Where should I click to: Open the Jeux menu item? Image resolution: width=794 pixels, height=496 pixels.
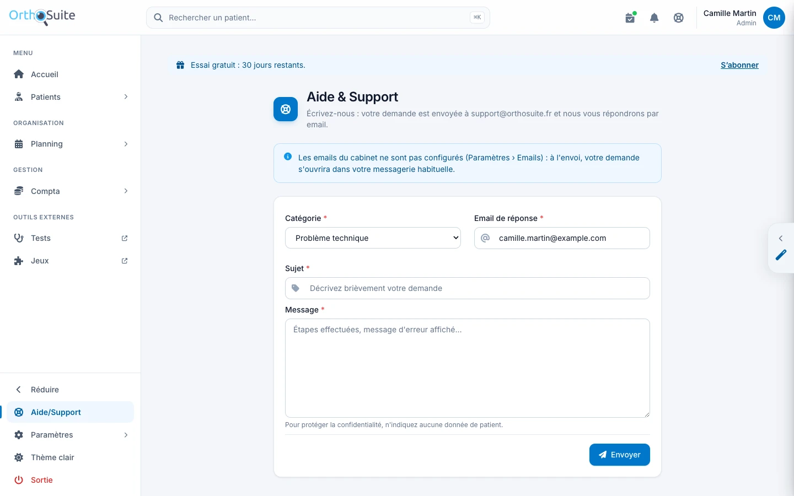[x=71, y=261]
